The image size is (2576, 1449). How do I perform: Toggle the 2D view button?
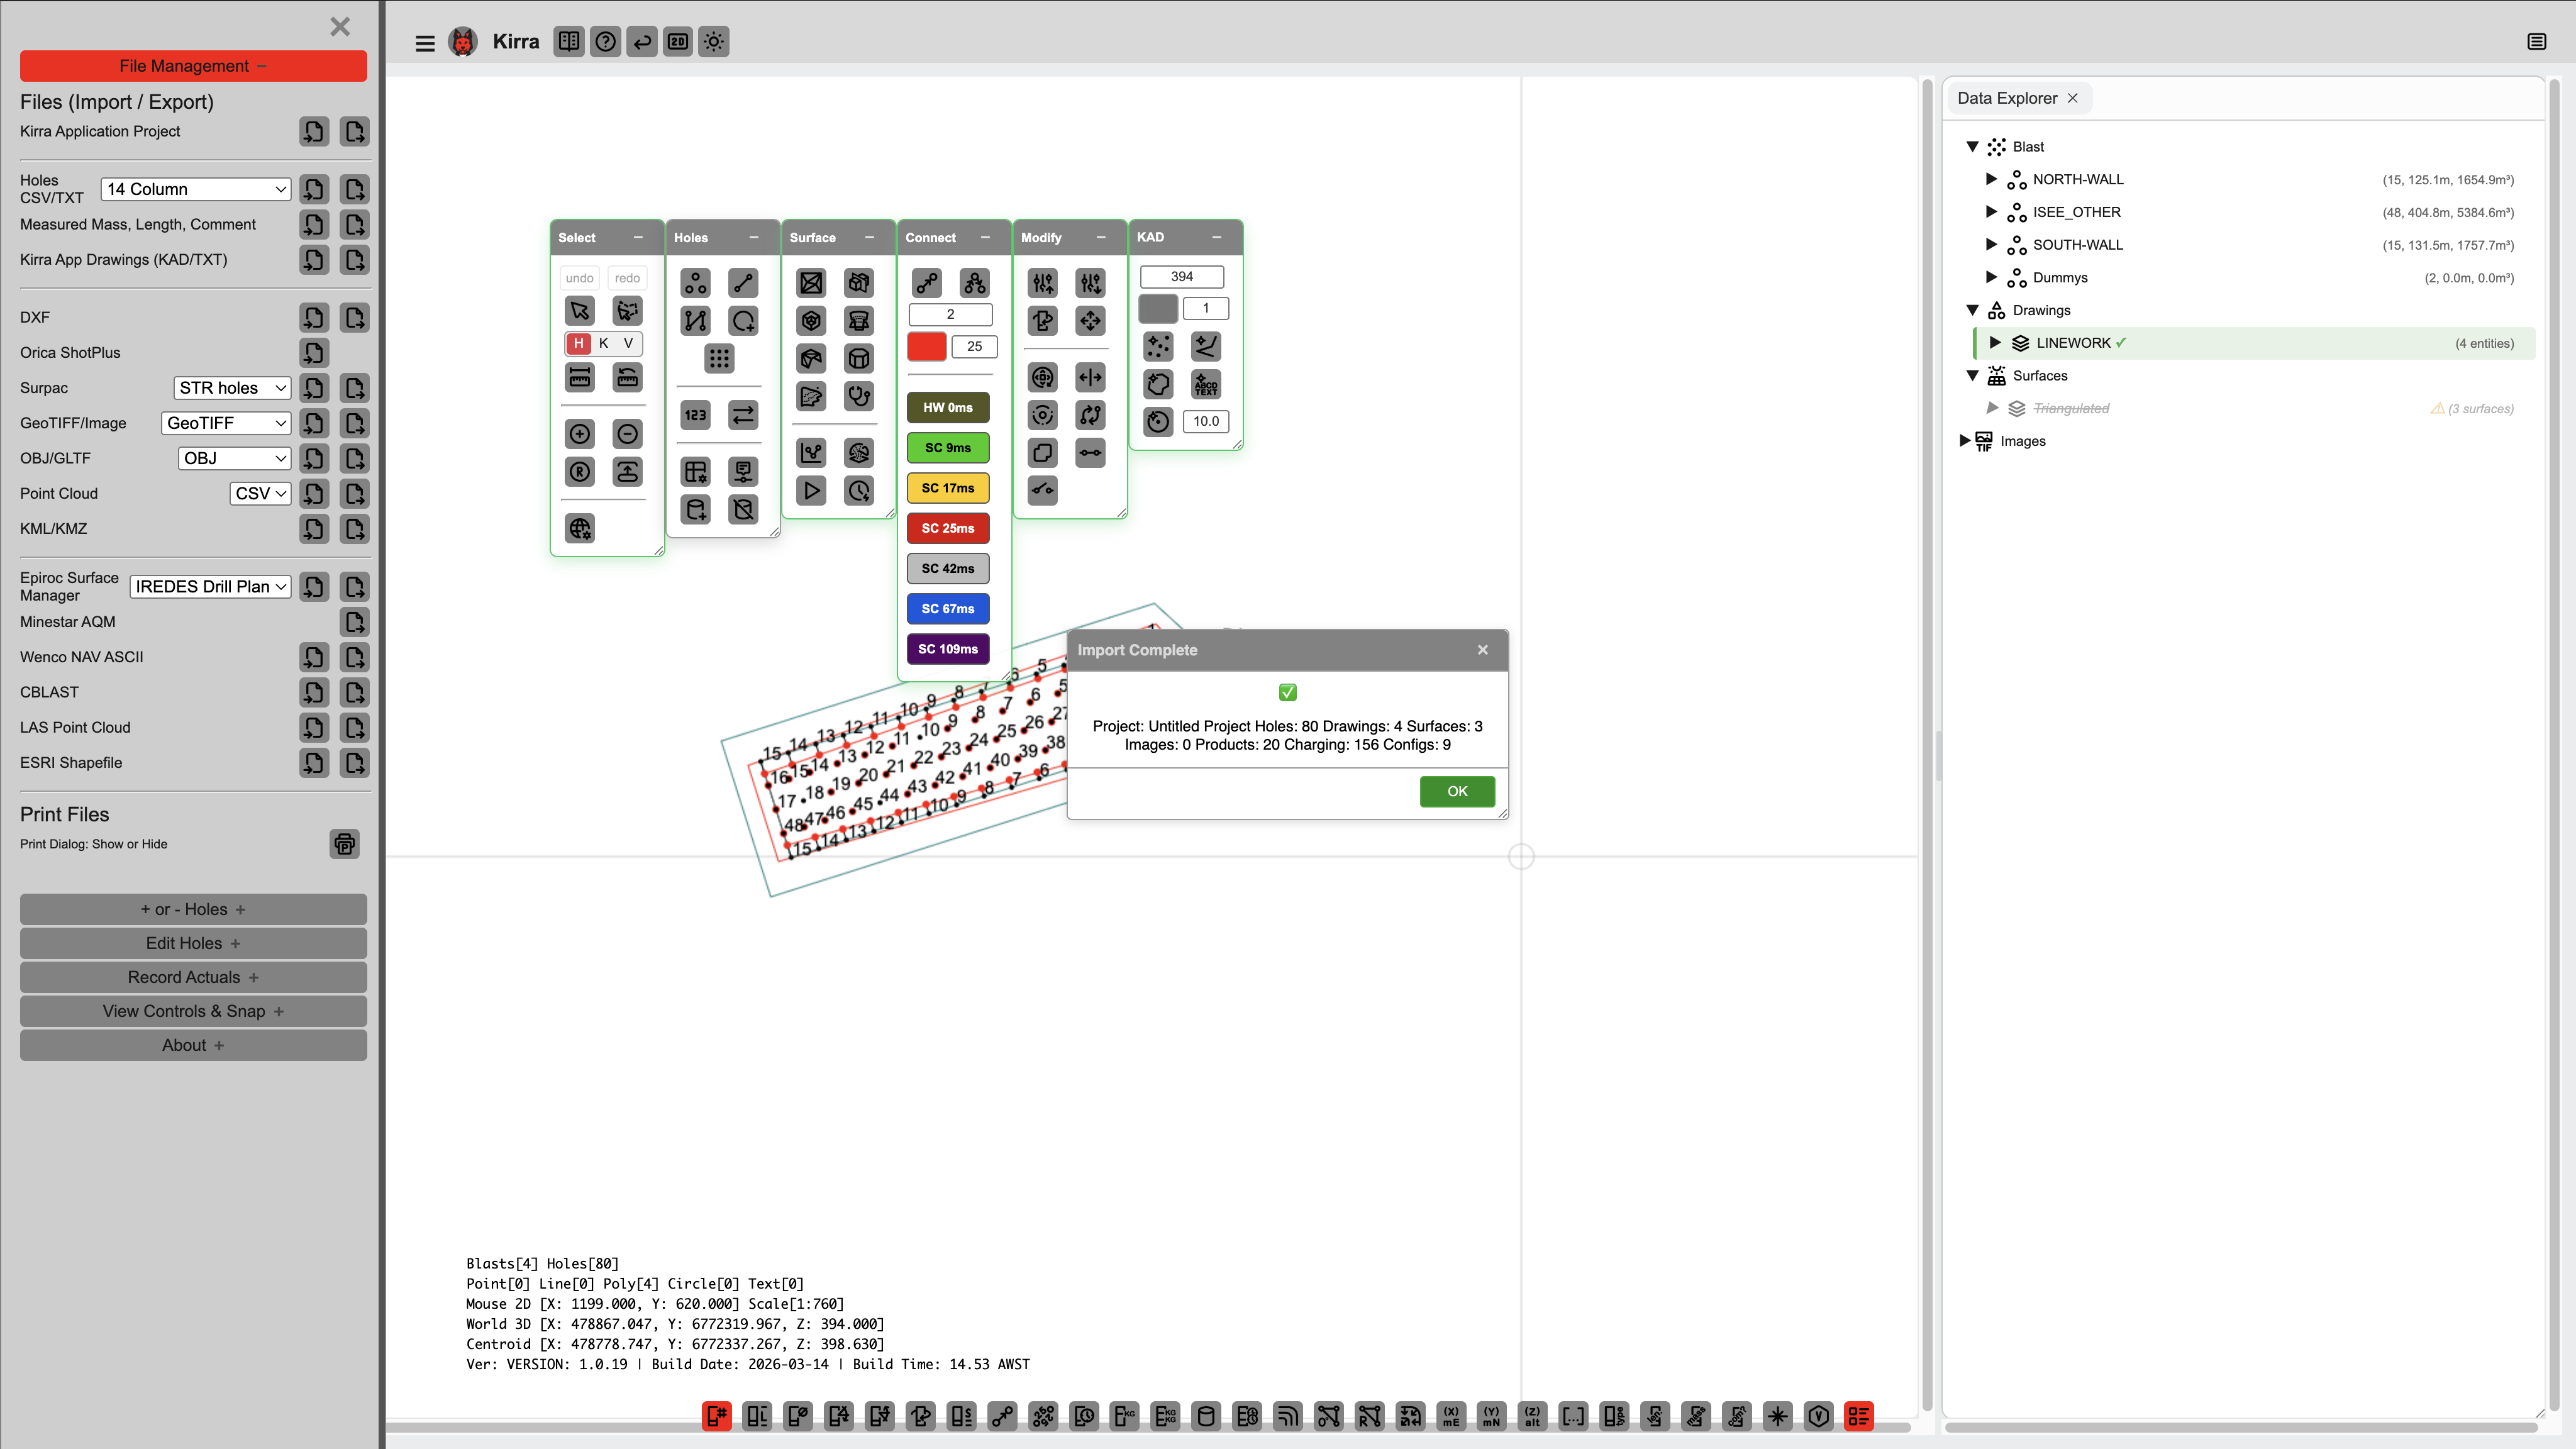[677, 42]
